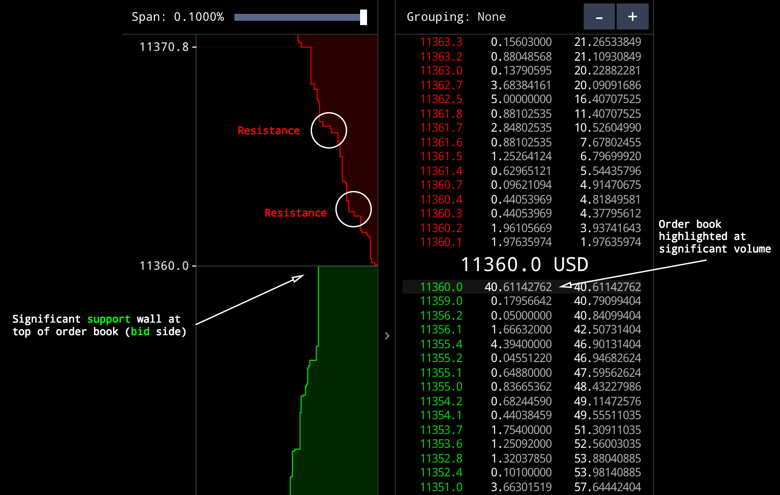Click the ask price 11361.5
The width and height of the screenshot is (780, 495).
[441, 156]
